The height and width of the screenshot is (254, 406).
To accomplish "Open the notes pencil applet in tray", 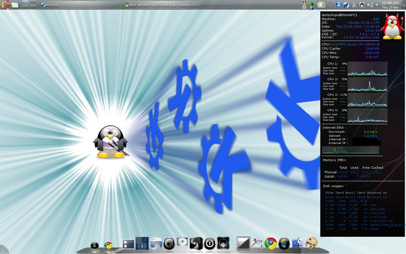I will tap(321, 5).
